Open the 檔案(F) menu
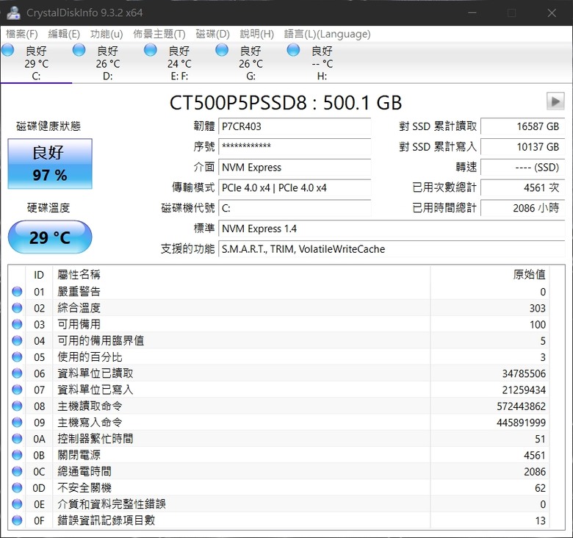This screenshot has width=573, height=538. pos(21,34)
